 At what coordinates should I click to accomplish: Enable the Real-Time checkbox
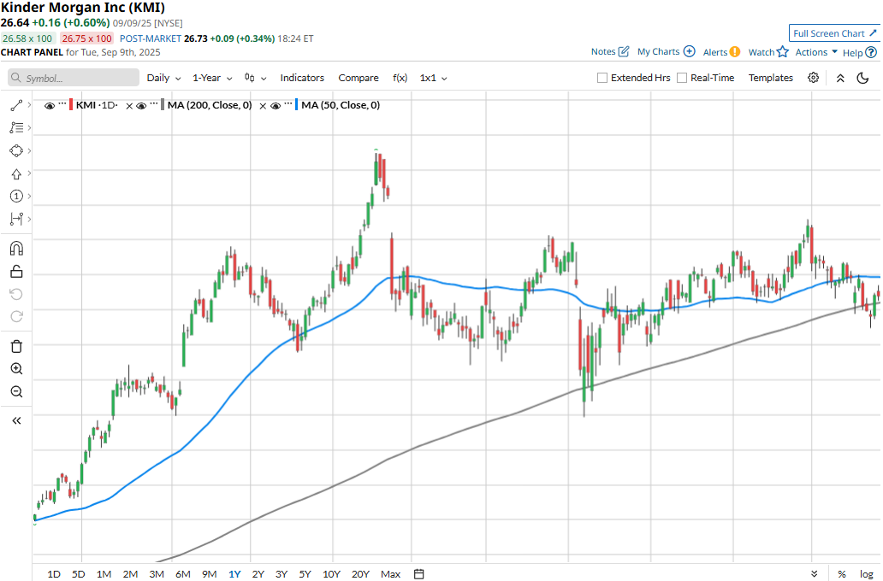point(682,78)
